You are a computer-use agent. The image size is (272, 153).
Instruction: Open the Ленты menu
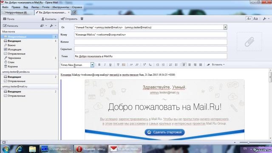35,7
